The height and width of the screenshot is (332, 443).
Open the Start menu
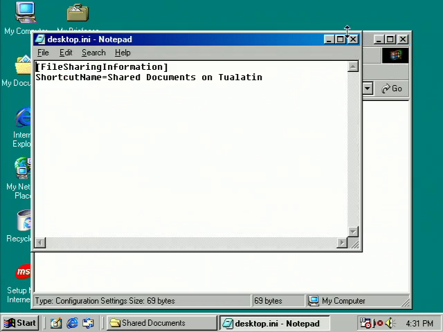coord(20,323)
